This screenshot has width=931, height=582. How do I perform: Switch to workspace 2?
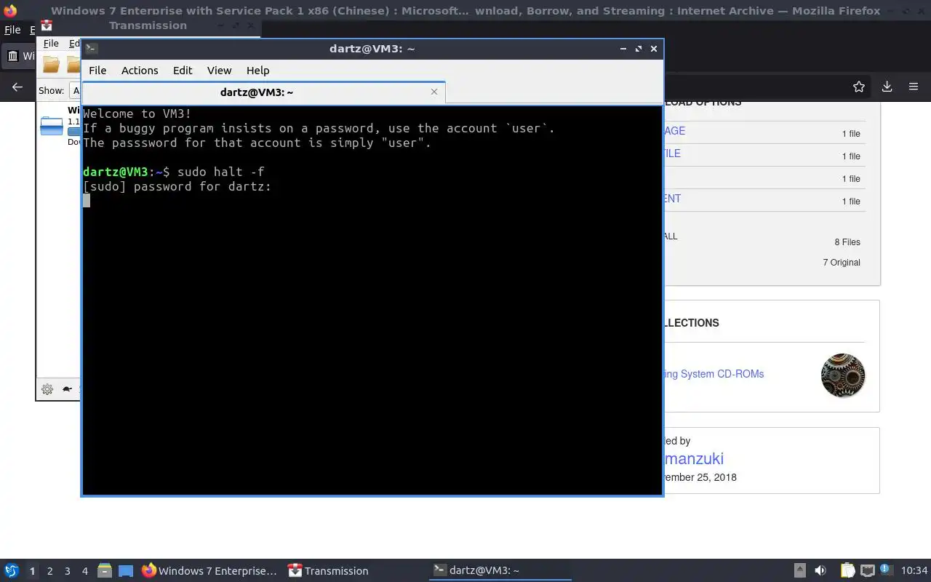click(50, 571)
